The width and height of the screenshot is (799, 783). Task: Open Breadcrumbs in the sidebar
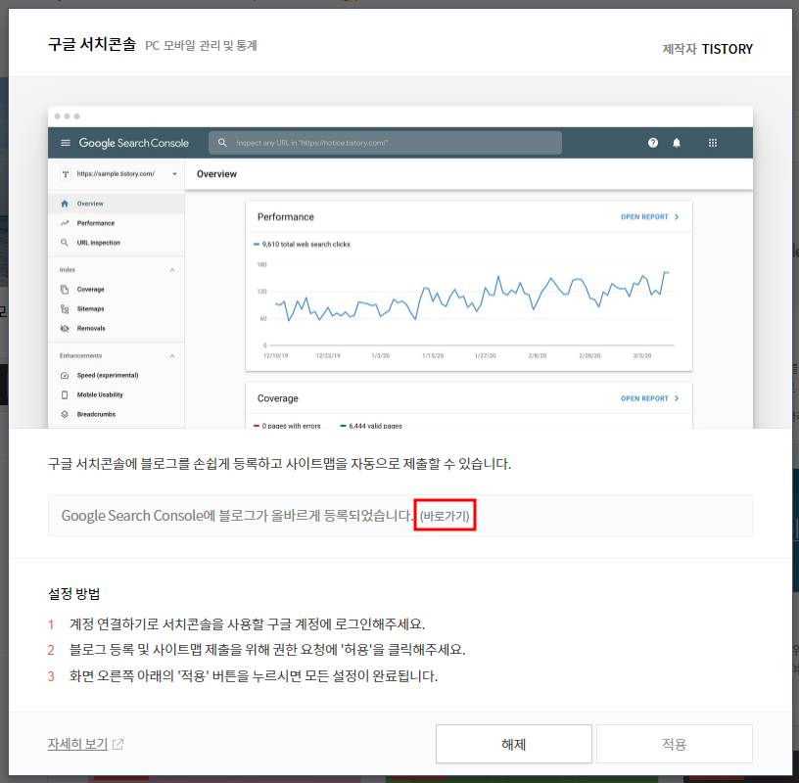point(96,414)
